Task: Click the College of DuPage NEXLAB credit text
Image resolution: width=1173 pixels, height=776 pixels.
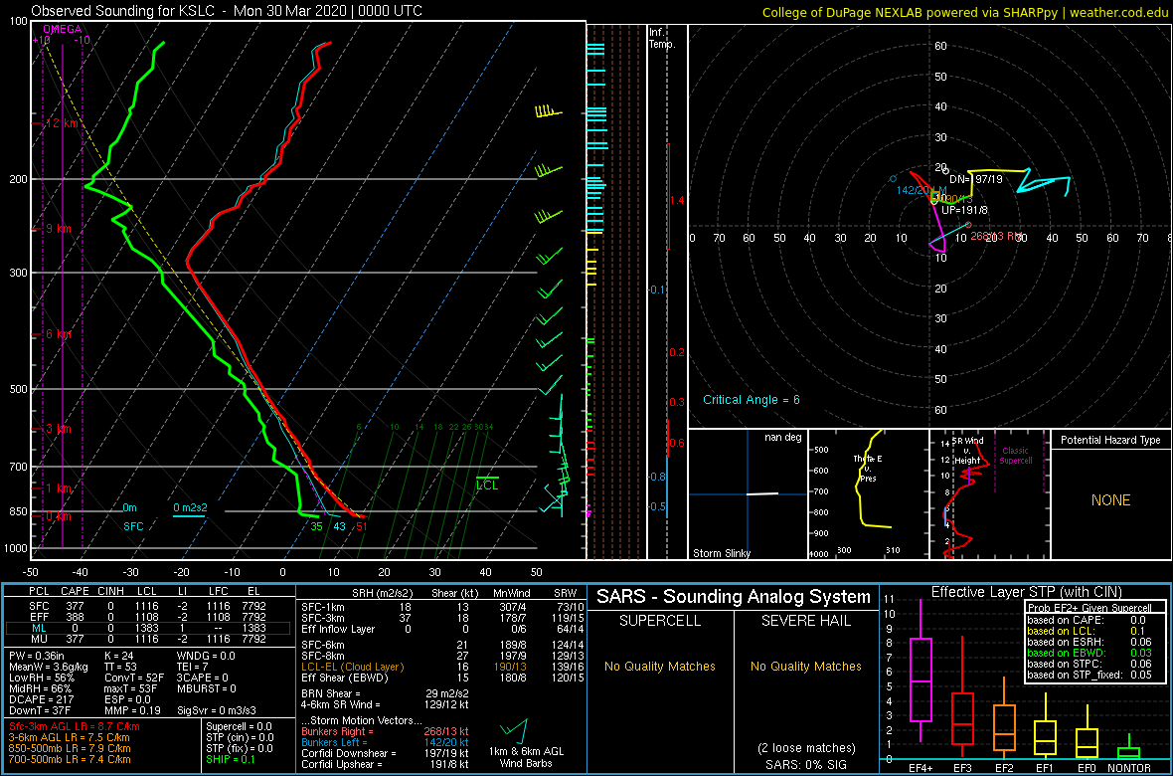Action: tap(964, 12)
